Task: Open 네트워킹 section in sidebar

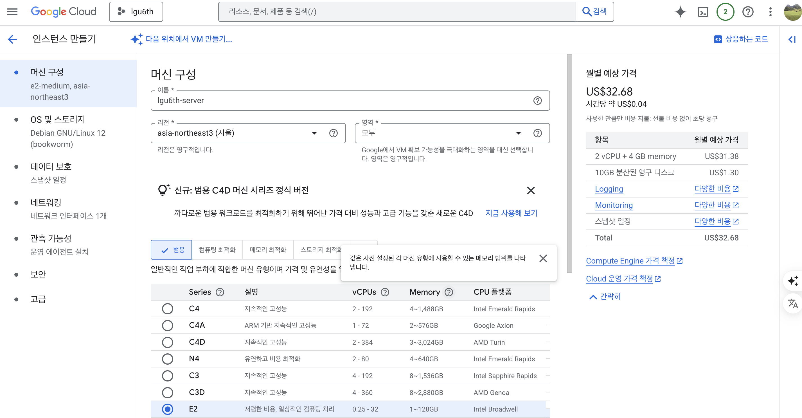Action: tap(69, 209)
